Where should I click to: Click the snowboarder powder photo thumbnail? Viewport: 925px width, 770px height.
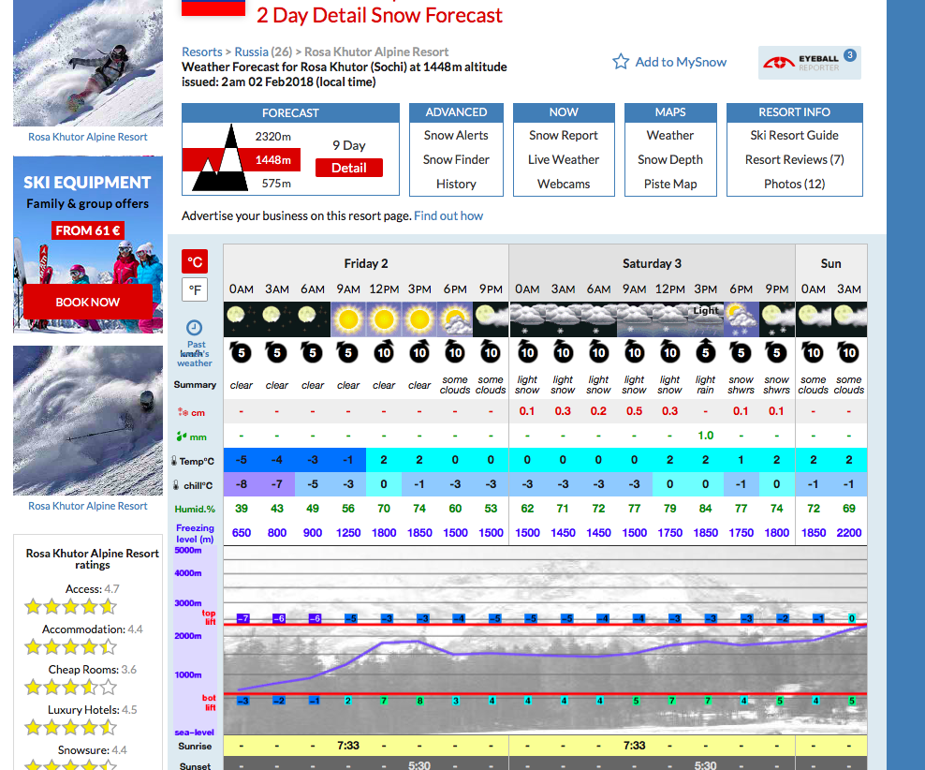(x=88, y=63)
